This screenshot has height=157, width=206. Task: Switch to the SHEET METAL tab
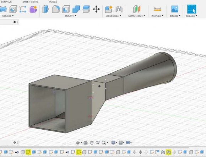pos(30,2)
